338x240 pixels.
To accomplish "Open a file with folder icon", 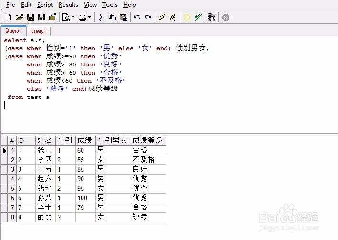I will [20, 17].
